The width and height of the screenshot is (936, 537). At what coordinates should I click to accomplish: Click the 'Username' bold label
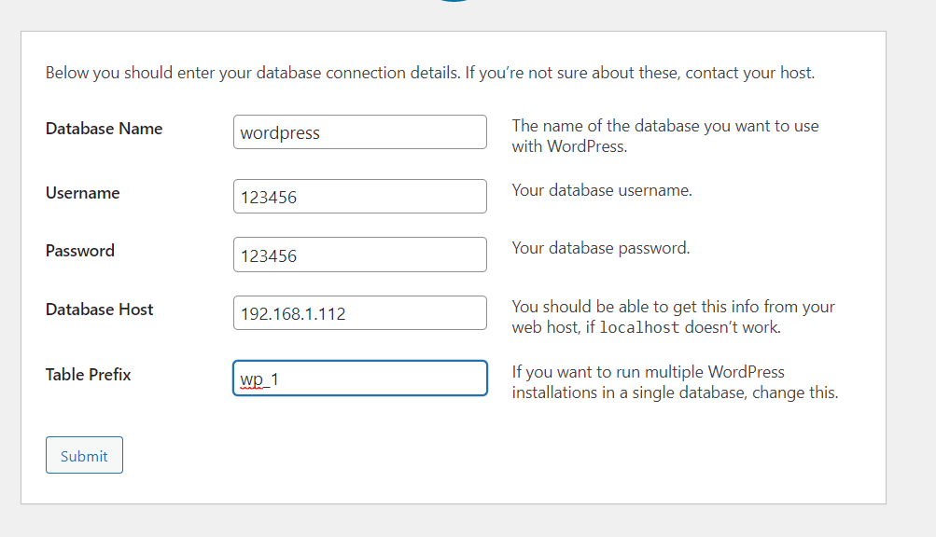tap(83, 193)
